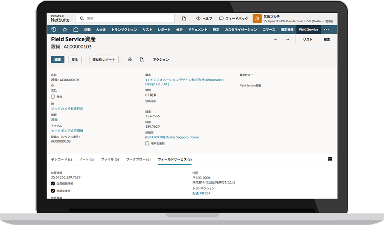Screen dimensions: 384x225
Task: Click the search magnifier icon
Action: 82,18
